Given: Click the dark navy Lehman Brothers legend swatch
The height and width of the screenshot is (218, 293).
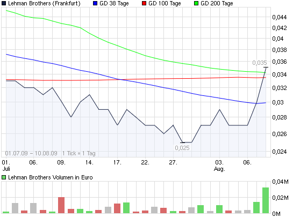Looking at the screenshot, I should (x=4, y=3).
